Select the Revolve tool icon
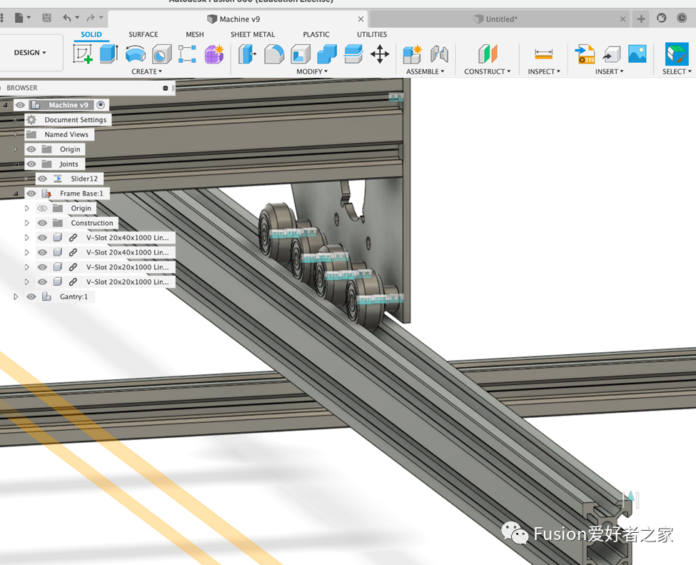Screen dimensions: 696x565 click(135, 54)
